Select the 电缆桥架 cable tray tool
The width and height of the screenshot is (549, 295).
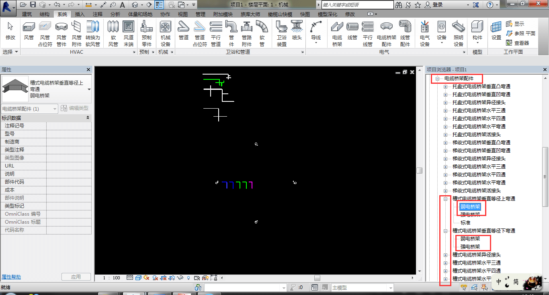tap(337, 33)
